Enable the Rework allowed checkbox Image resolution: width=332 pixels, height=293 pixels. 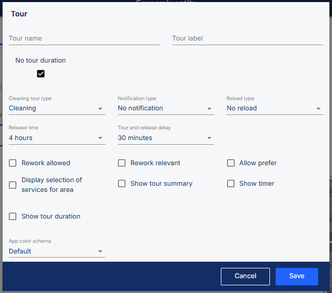click(x=13, y=163)
